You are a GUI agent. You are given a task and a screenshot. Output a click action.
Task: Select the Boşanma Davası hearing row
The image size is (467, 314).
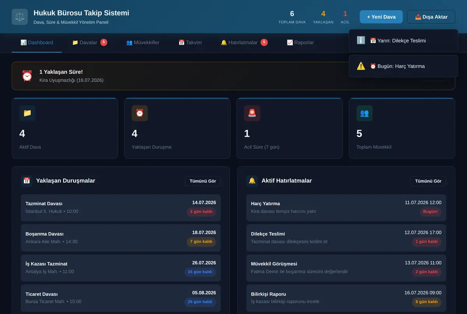[121, 238]
